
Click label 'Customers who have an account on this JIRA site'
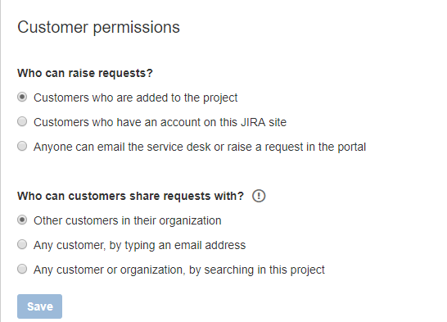click(160, 122)
